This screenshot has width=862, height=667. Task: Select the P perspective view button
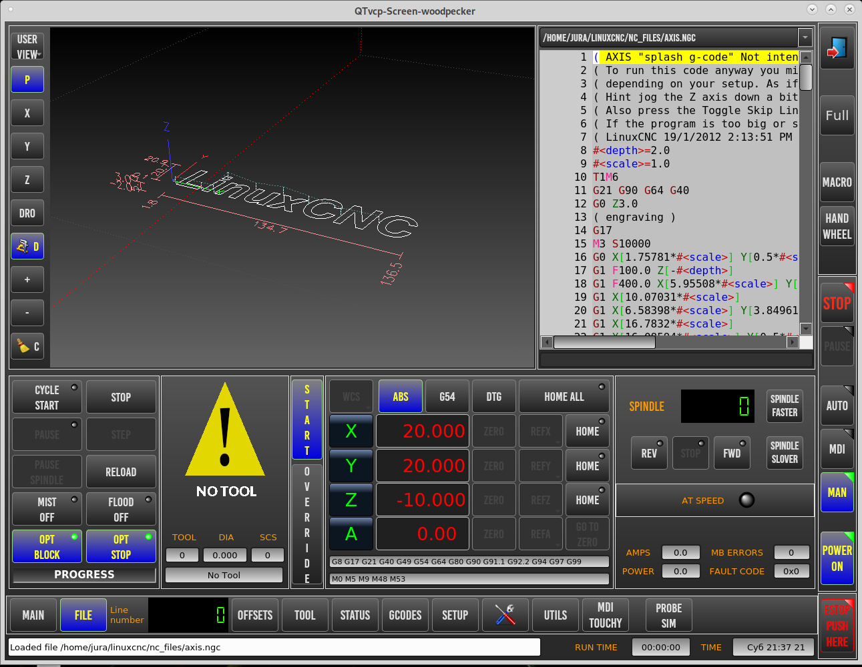point(27,79)
